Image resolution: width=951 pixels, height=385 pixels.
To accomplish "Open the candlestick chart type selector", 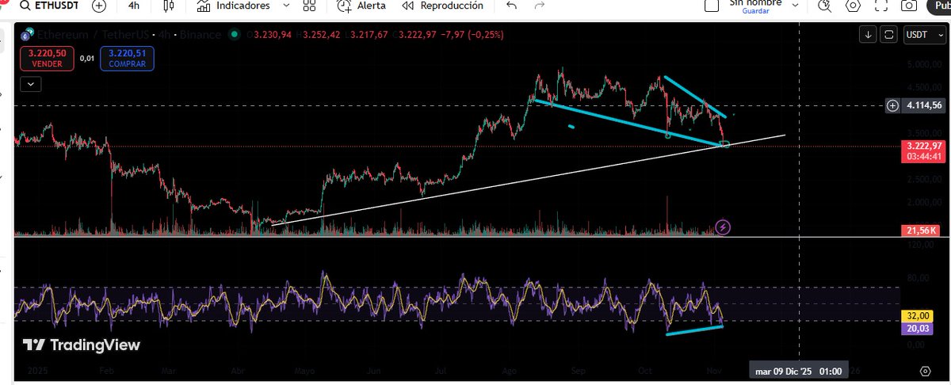I will (167, 6).
